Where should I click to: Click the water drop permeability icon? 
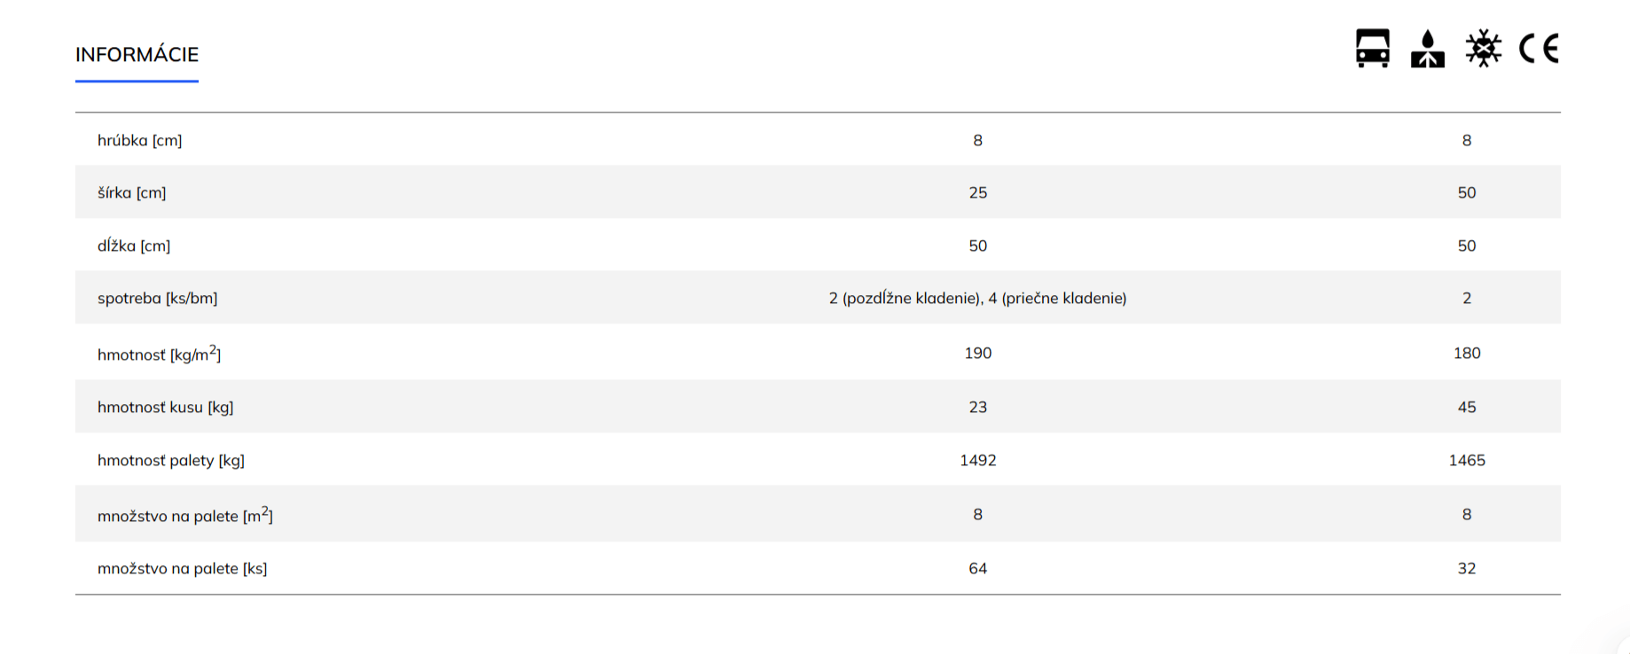pyautogui.click(x=1428, y=48)
